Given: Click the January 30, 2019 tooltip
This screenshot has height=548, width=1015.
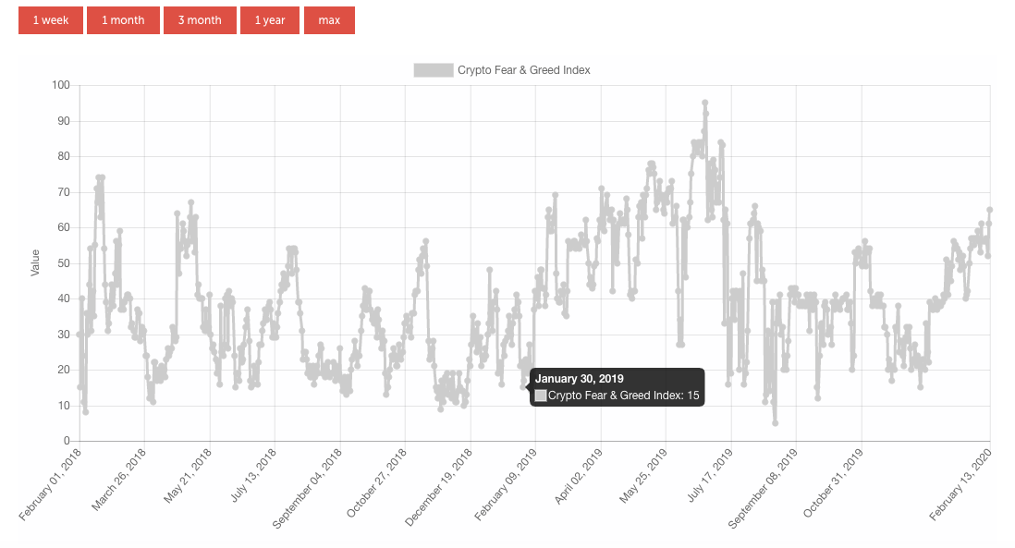Looking at the screenshot, I should tap(616, 386).
